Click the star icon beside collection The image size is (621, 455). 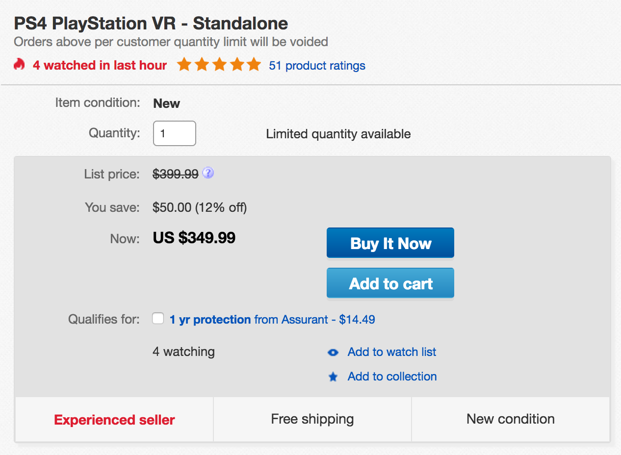[333, 377]
